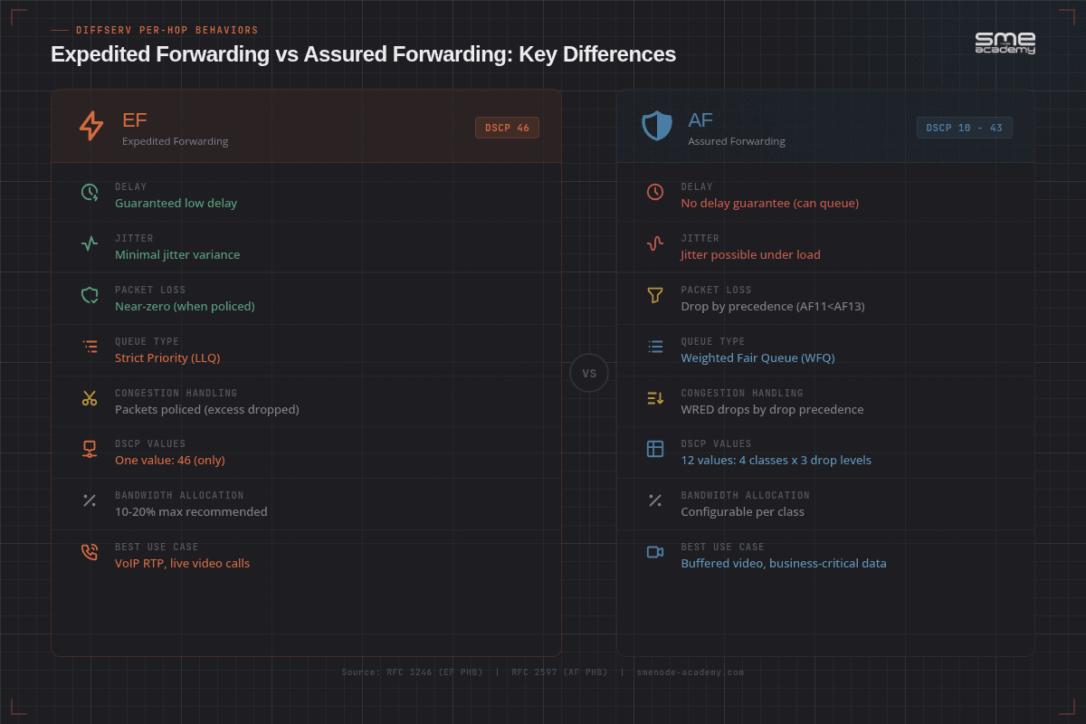1086x724 pixels.
Task: Click the EF lightning bolt icon
Action: [x=90, y=126]
